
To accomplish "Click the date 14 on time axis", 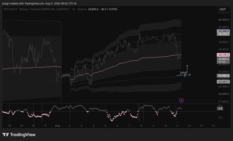I will pos(213,126).
